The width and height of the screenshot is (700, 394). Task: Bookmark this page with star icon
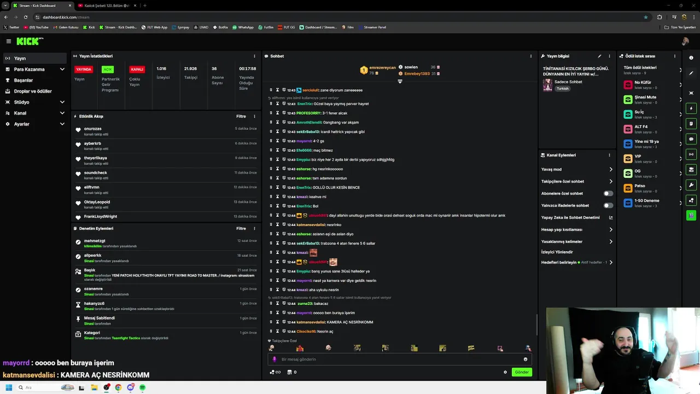[x=646, y=17]
